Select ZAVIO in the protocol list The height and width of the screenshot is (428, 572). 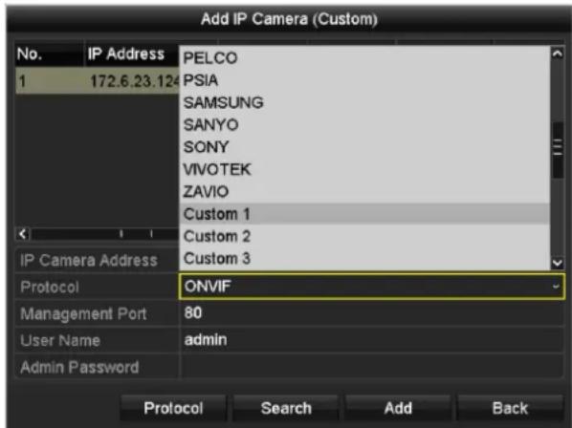coord(364,191)
